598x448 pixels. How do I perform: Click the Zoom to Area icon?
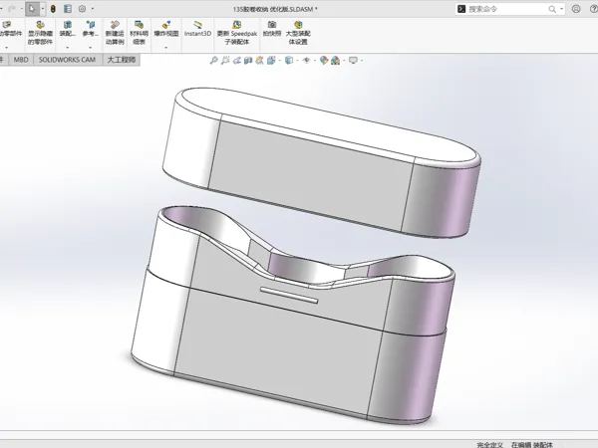pos(225,60)
